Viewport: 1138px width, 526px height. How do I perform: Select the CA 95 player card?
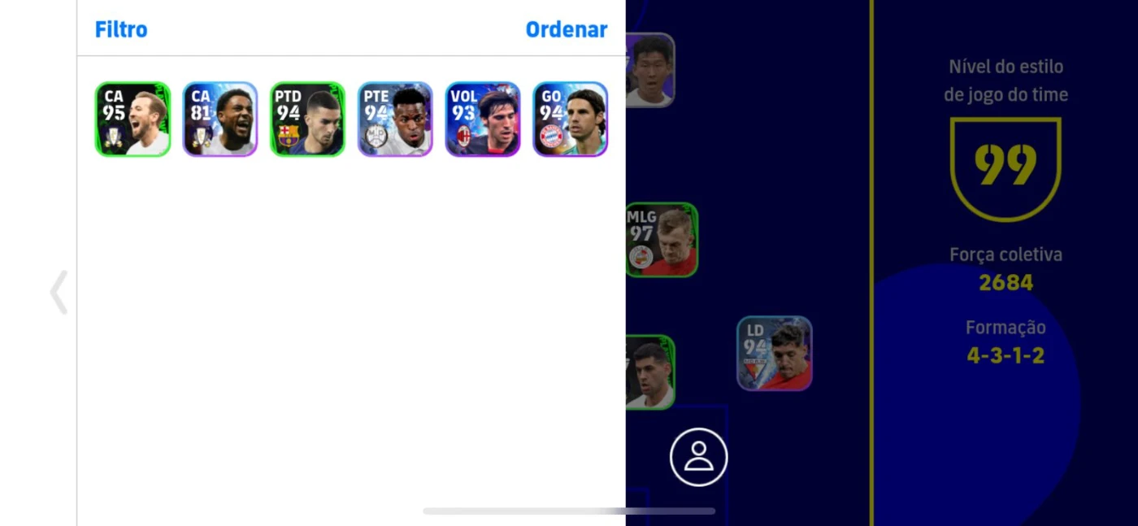point(132,119)
